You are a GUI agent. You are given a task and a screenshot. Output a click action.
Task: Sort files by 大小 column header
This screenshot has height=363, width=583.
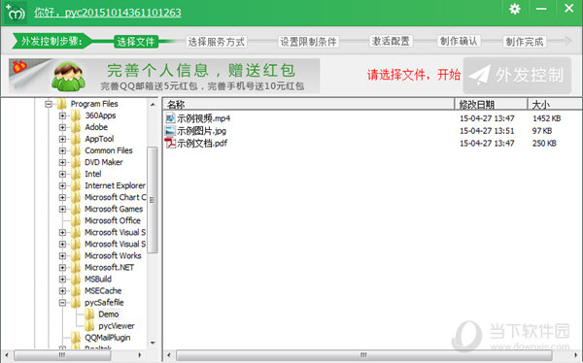tap(555, 104)
